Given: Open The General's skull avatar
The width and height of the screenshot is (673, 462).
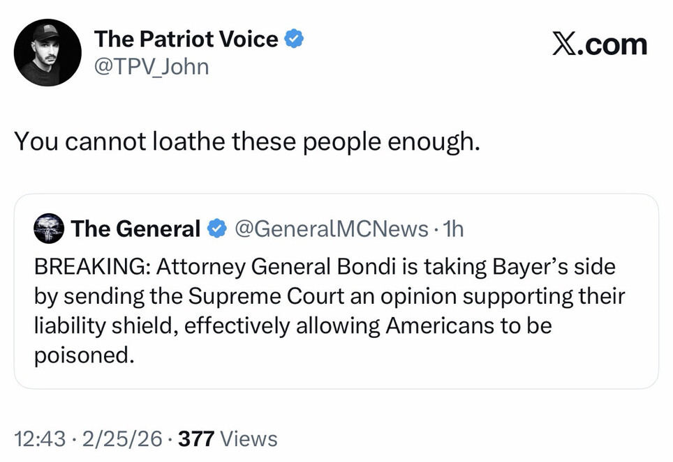Looking at the screenshot, I should (x=48, y=229).
